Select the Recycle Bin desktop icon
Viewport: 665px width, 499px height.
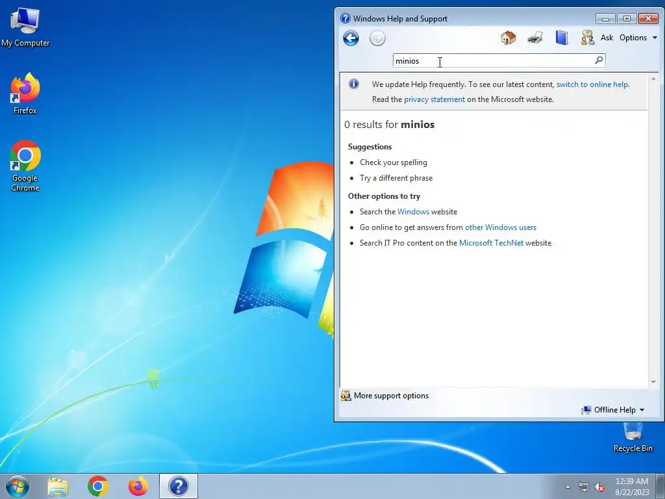(x=633, y=437)
